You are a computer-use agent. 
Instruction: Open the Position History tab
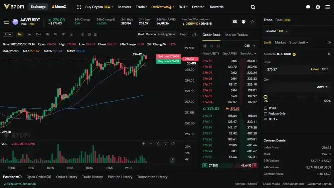(x=120, y=177)
